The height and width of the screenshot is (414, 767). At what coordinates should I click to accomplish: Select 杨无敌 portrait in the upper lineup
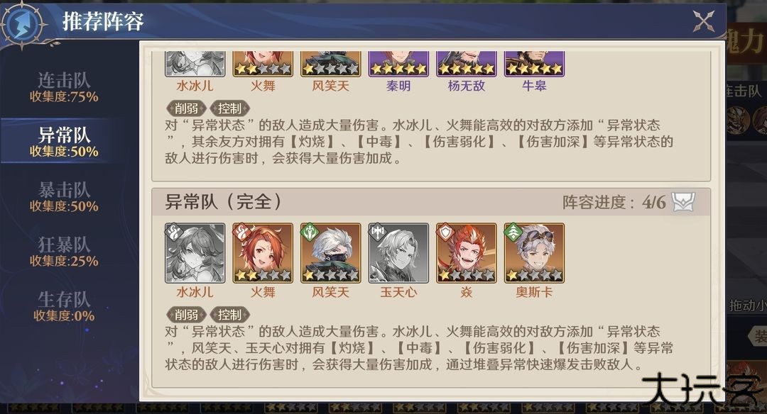click(467, 64)
